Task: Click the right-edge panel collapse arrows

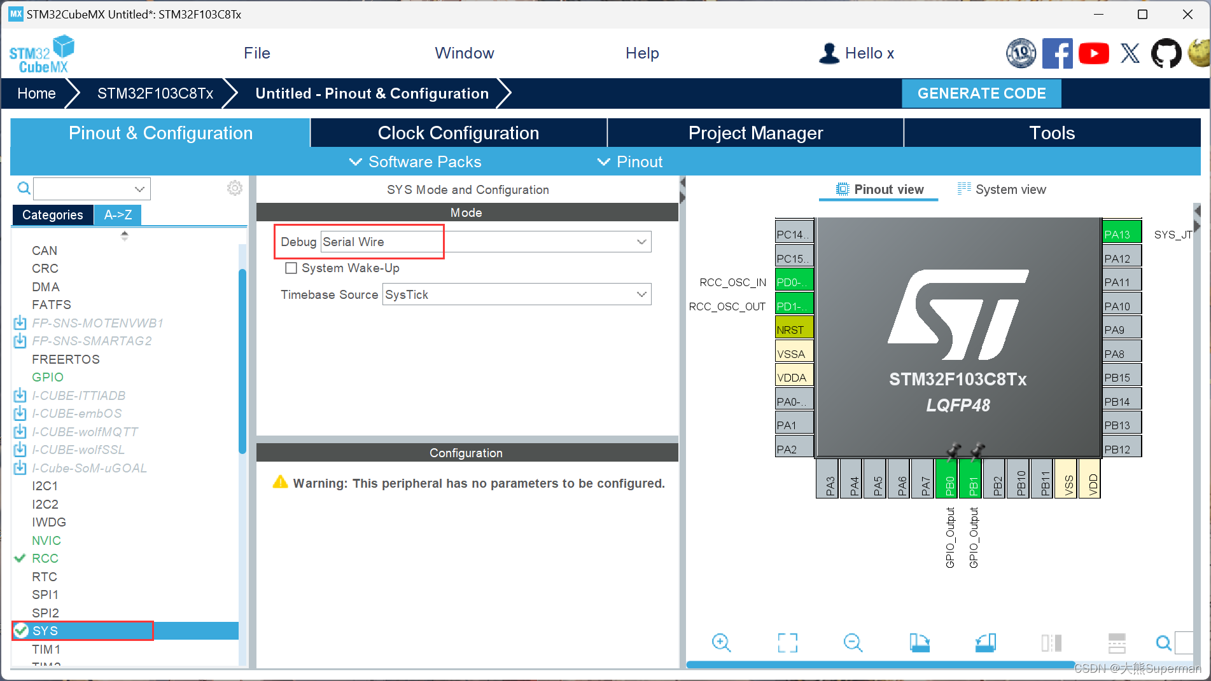Action: (1197, 217)
